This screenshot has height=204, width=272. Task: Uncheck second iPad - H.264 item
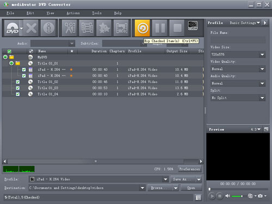(x=24, y=75)
